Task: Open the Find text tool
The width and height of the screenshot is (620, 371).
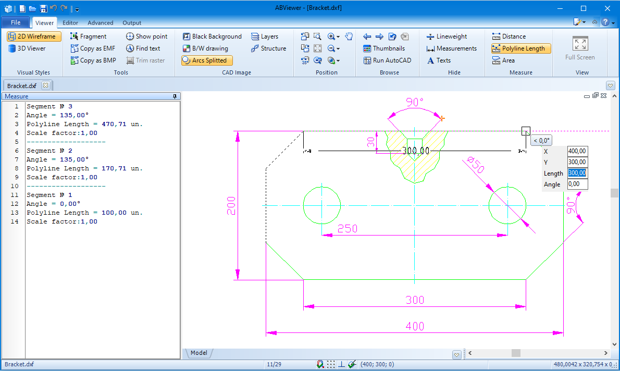Action: pyautogui.click(x=143, y=48)
